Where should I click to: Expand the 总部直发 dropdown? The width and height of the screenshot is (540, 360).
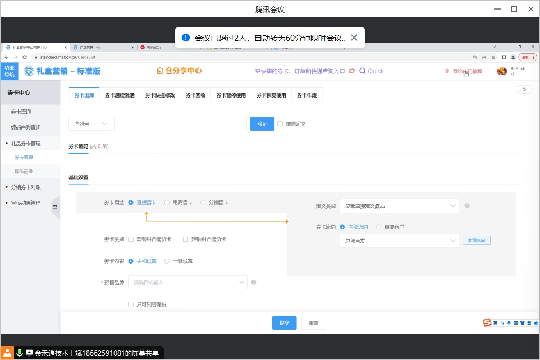click(399, 241)
